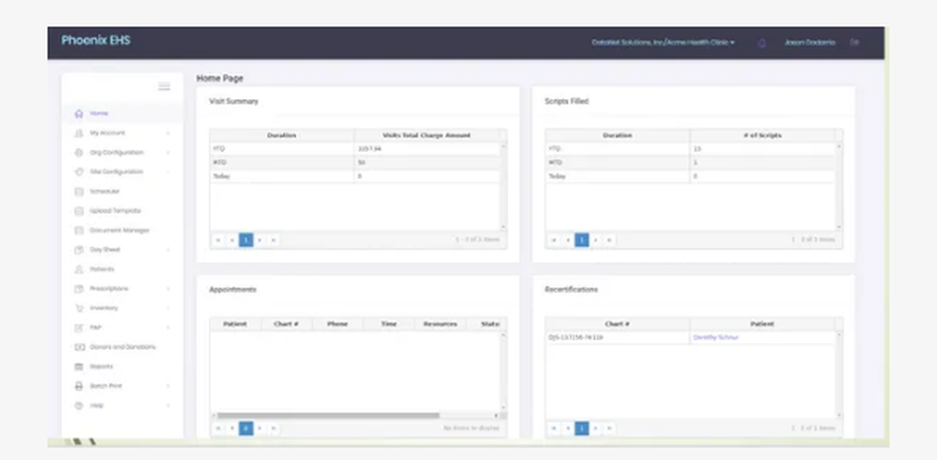Image resolution: width=937 pixels, height=460 pixels.
Task: Click the Inventory cart icon
Action: [x=79, y=308]
